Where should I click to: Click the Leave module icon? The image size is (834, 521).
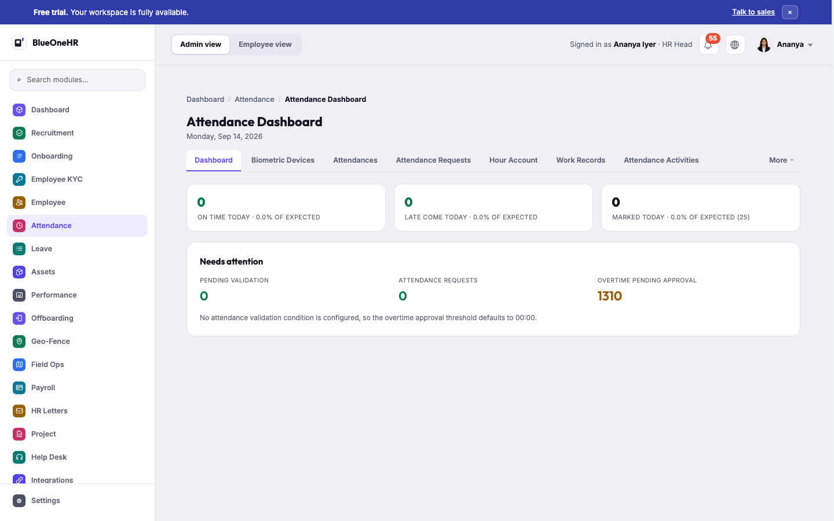point(19,248)
